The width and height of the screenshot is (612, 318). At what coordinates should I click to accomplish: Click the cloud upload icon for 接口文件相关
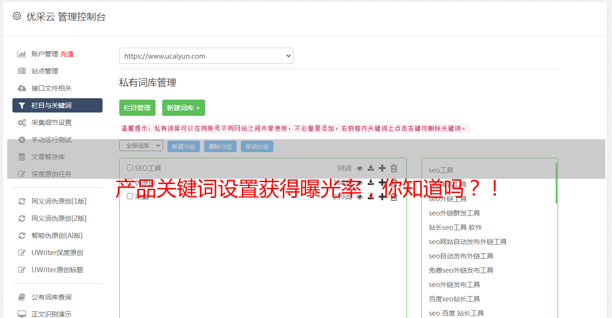[x=22, y=88]
